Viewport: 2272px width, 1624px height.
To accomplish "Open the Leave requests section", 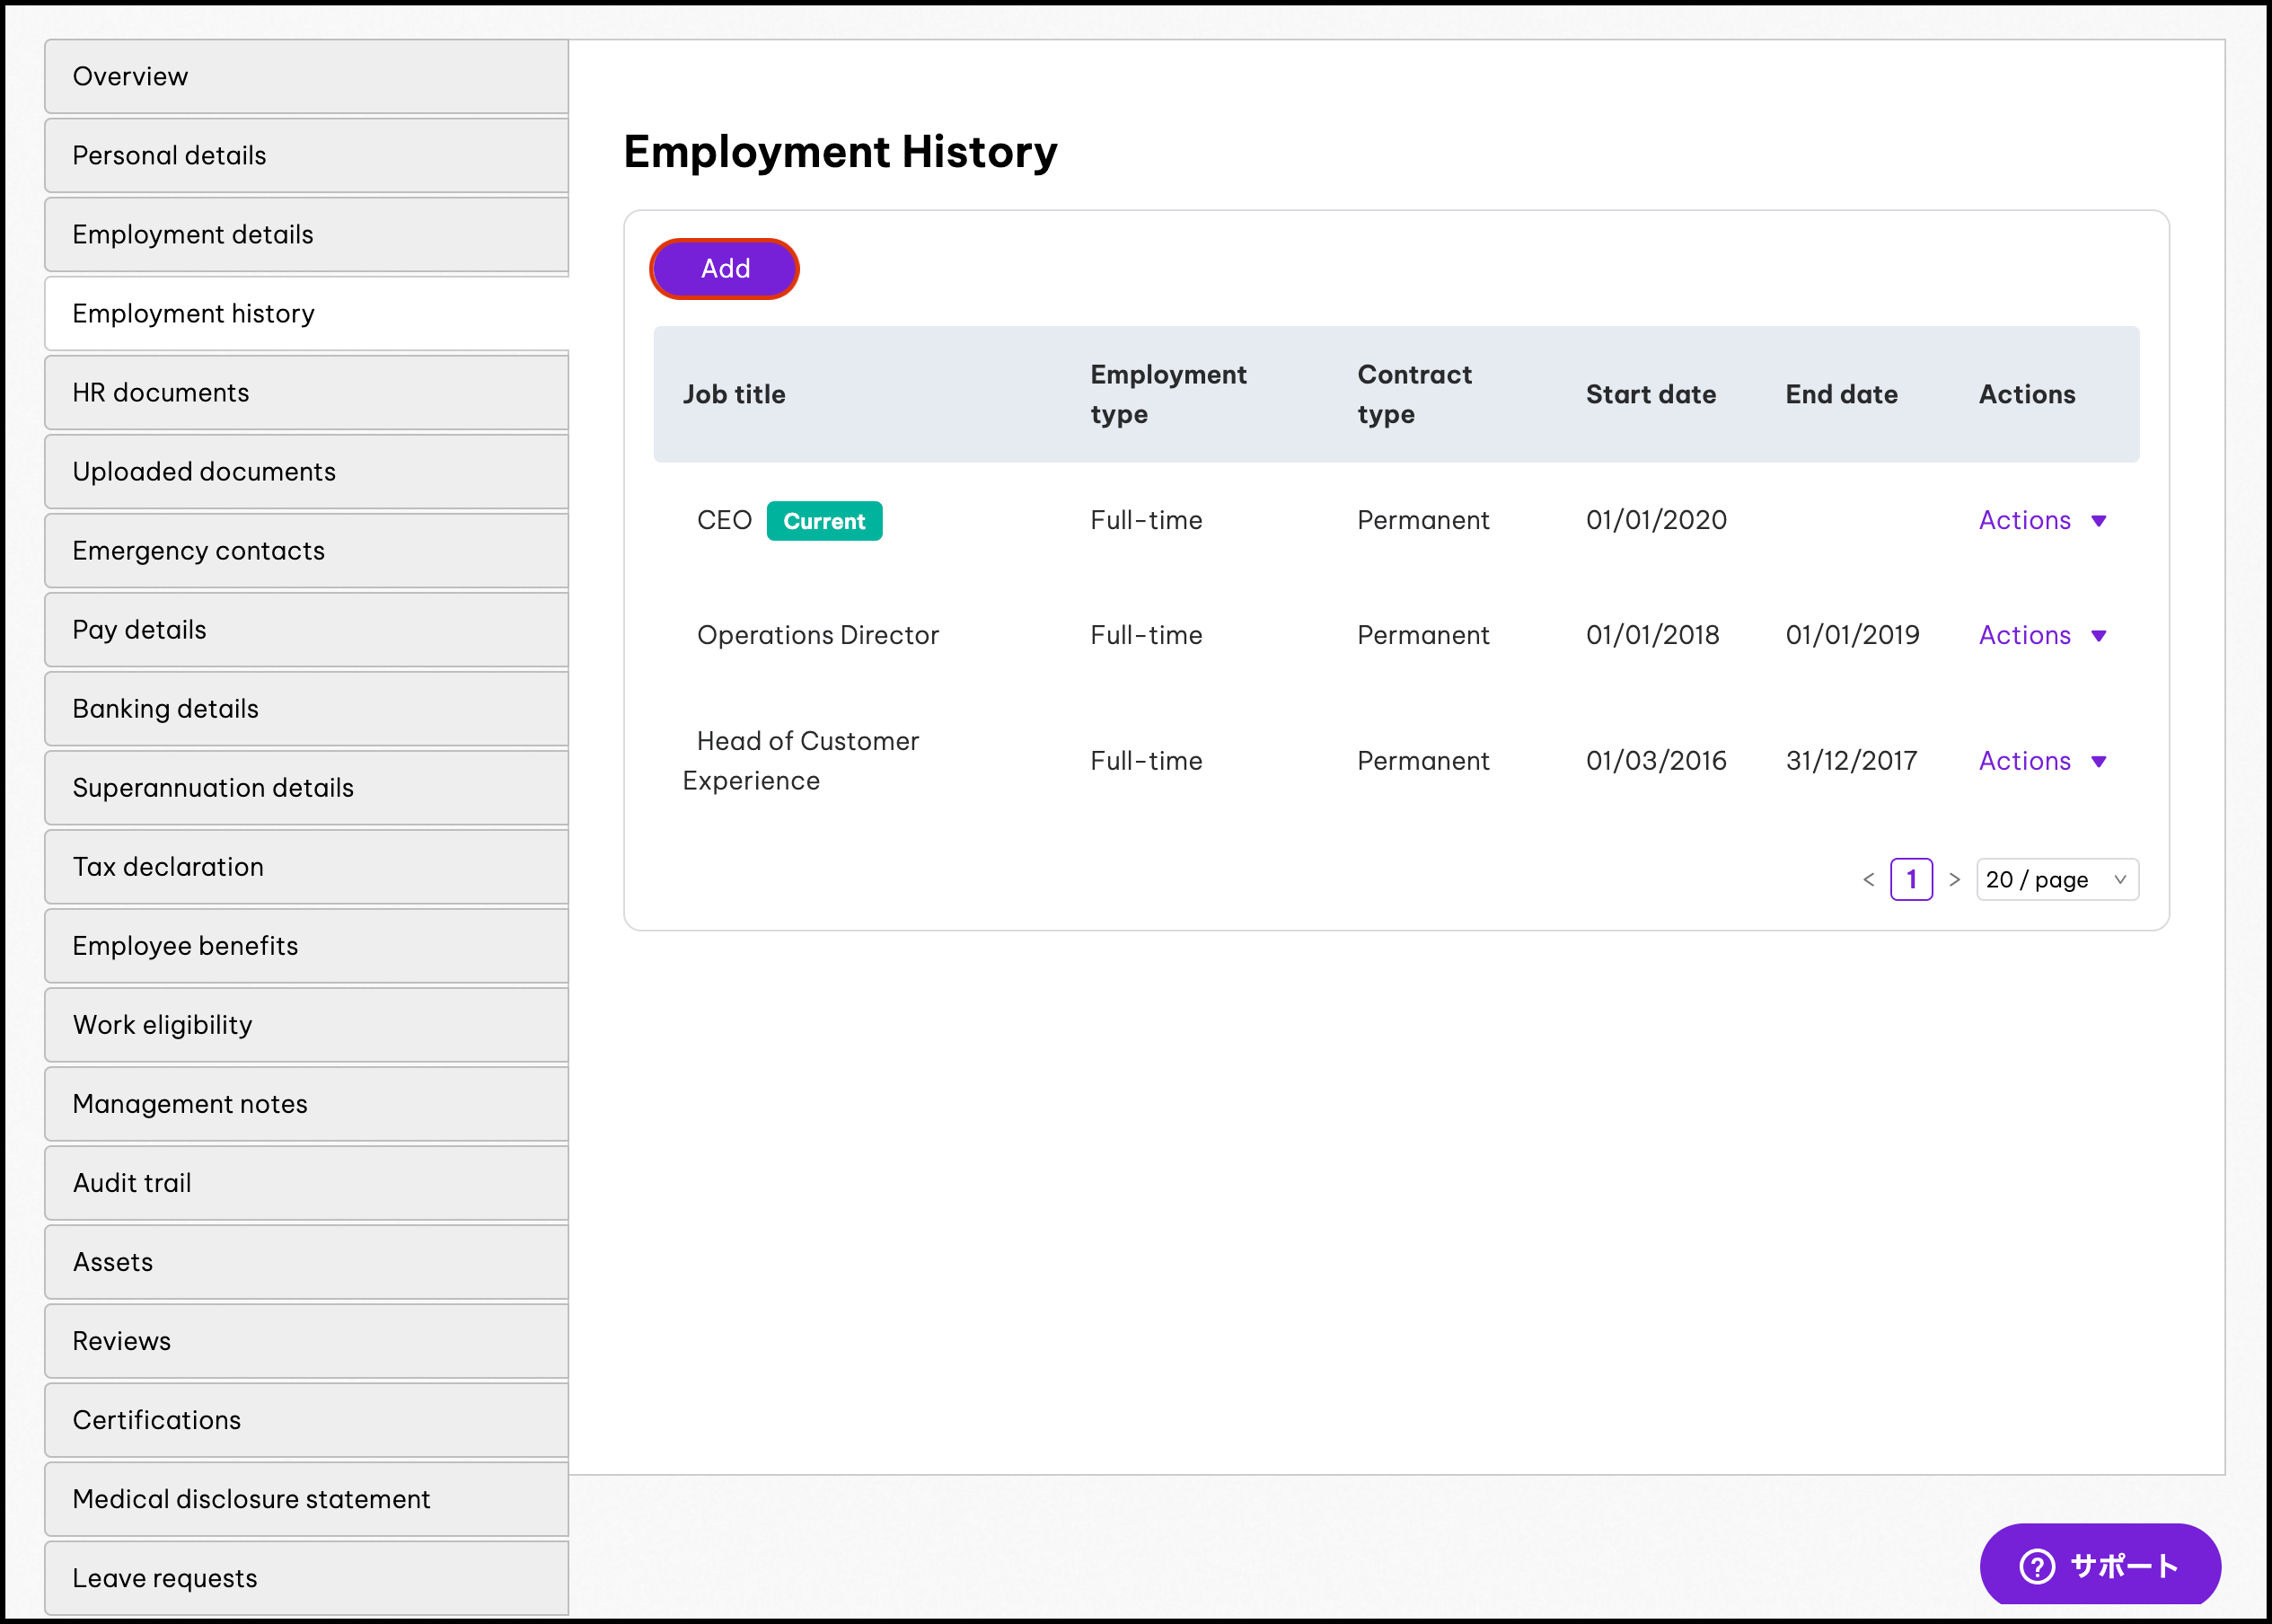I will [x=164, y=1577].
